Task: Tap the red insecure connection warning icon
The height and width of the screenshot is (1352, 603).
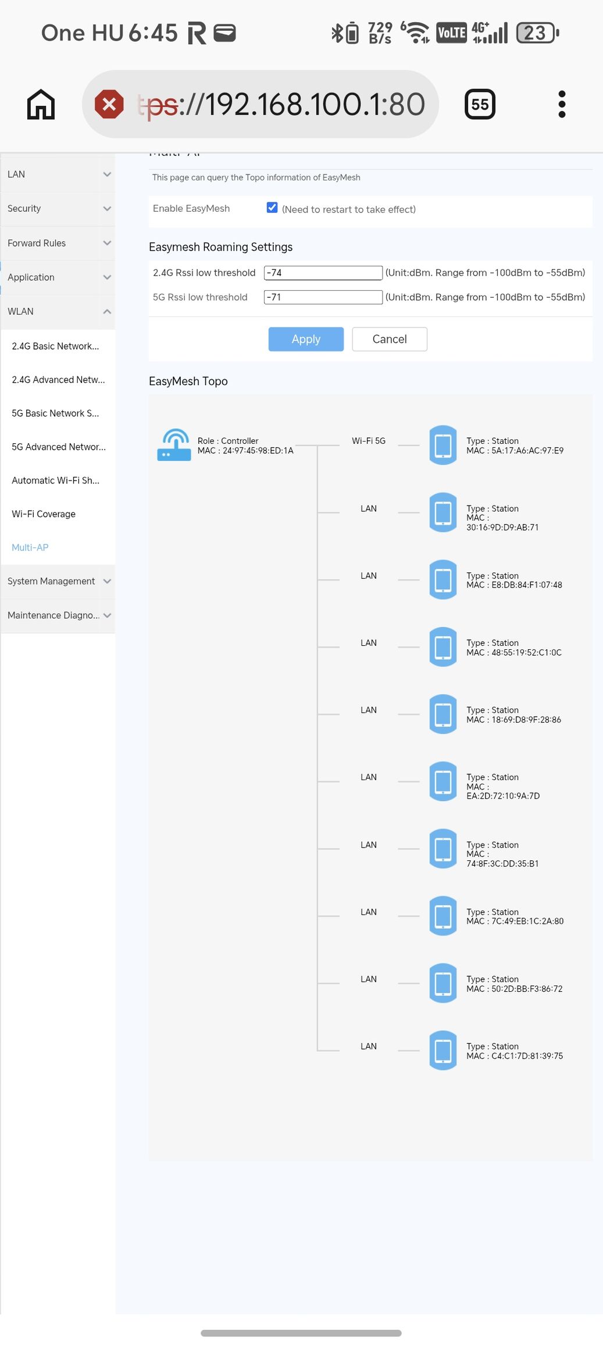Action: (109, 105)
